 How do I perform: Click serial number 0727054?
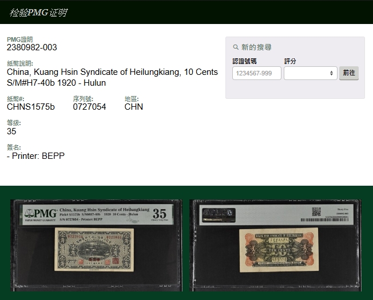89,107
